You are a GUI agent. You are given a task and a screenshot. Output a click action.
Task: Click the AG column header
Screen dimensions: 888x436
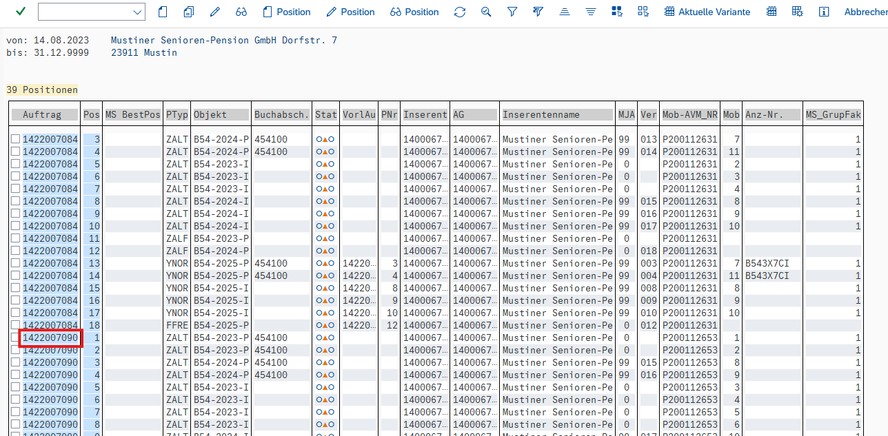[x=474, y=114]
